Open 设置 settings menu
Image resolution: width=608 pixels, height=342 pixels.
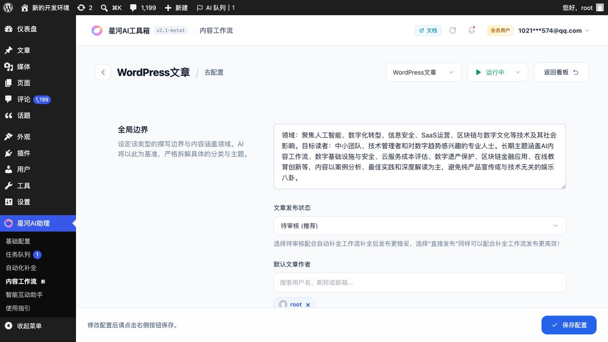click(38, 202)
